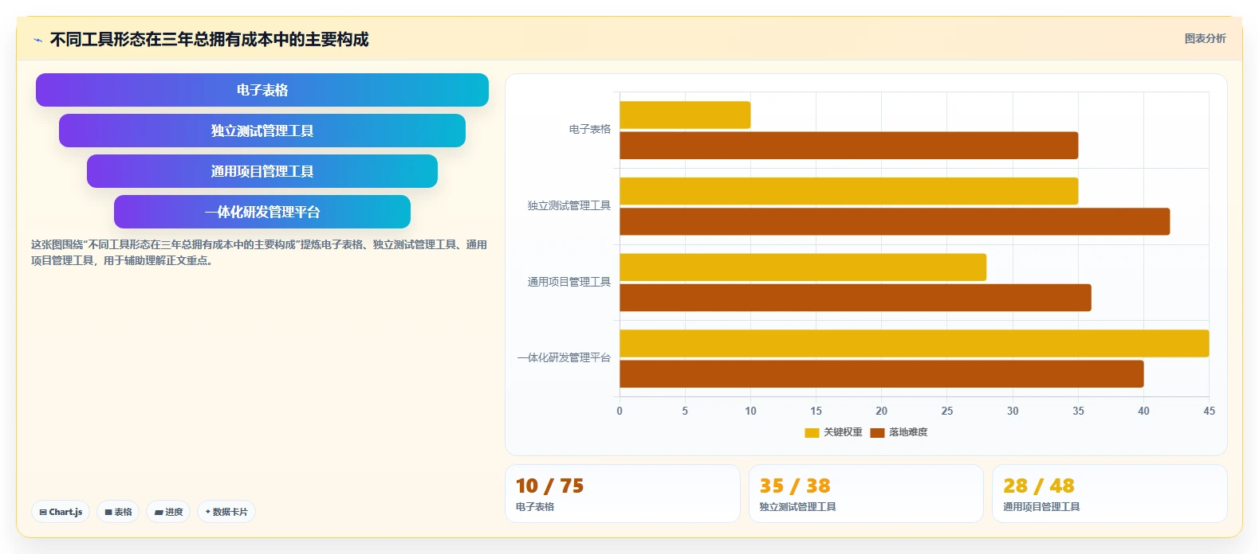
Task: Click the Chart.js tag chip
Action: coord(61,512)
